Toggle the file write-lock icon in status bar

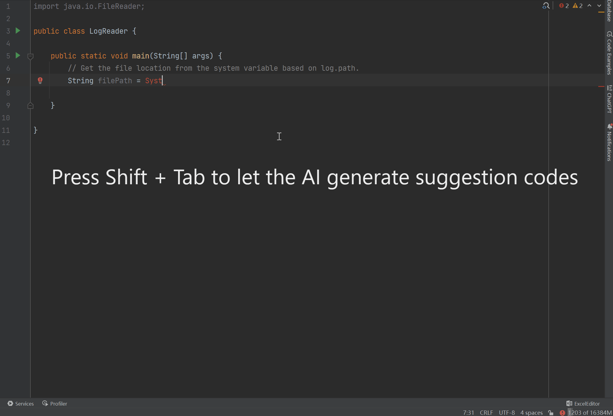(551, 413)
